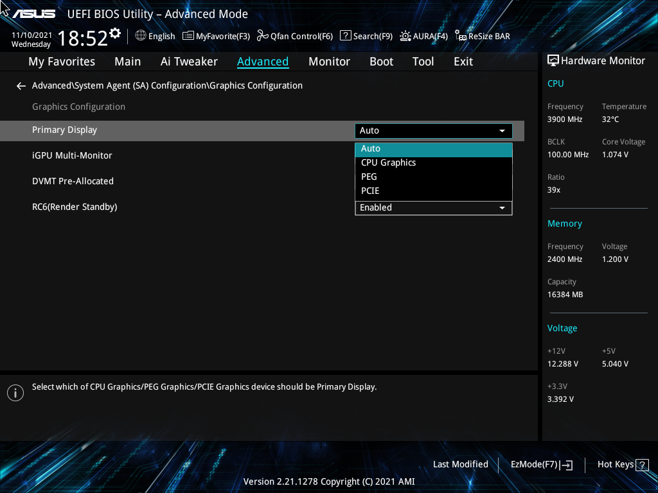Image resolution: width=658 pixels, height=493 pixels.
Task: Click the Hardware Monitor display icon
Action: pos(553,61)
